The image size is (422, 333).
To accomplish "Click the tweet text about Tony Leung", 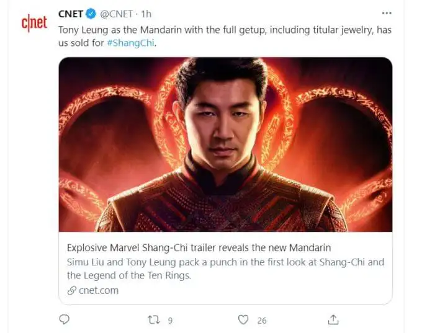I will coord(225,36).
